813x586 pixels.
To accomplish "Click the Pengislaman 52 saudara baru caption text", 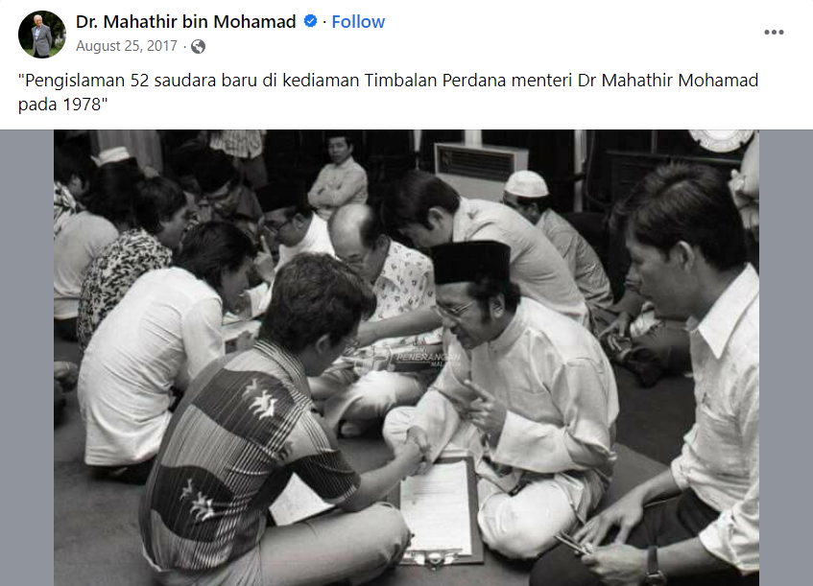I will coord(388,92).
